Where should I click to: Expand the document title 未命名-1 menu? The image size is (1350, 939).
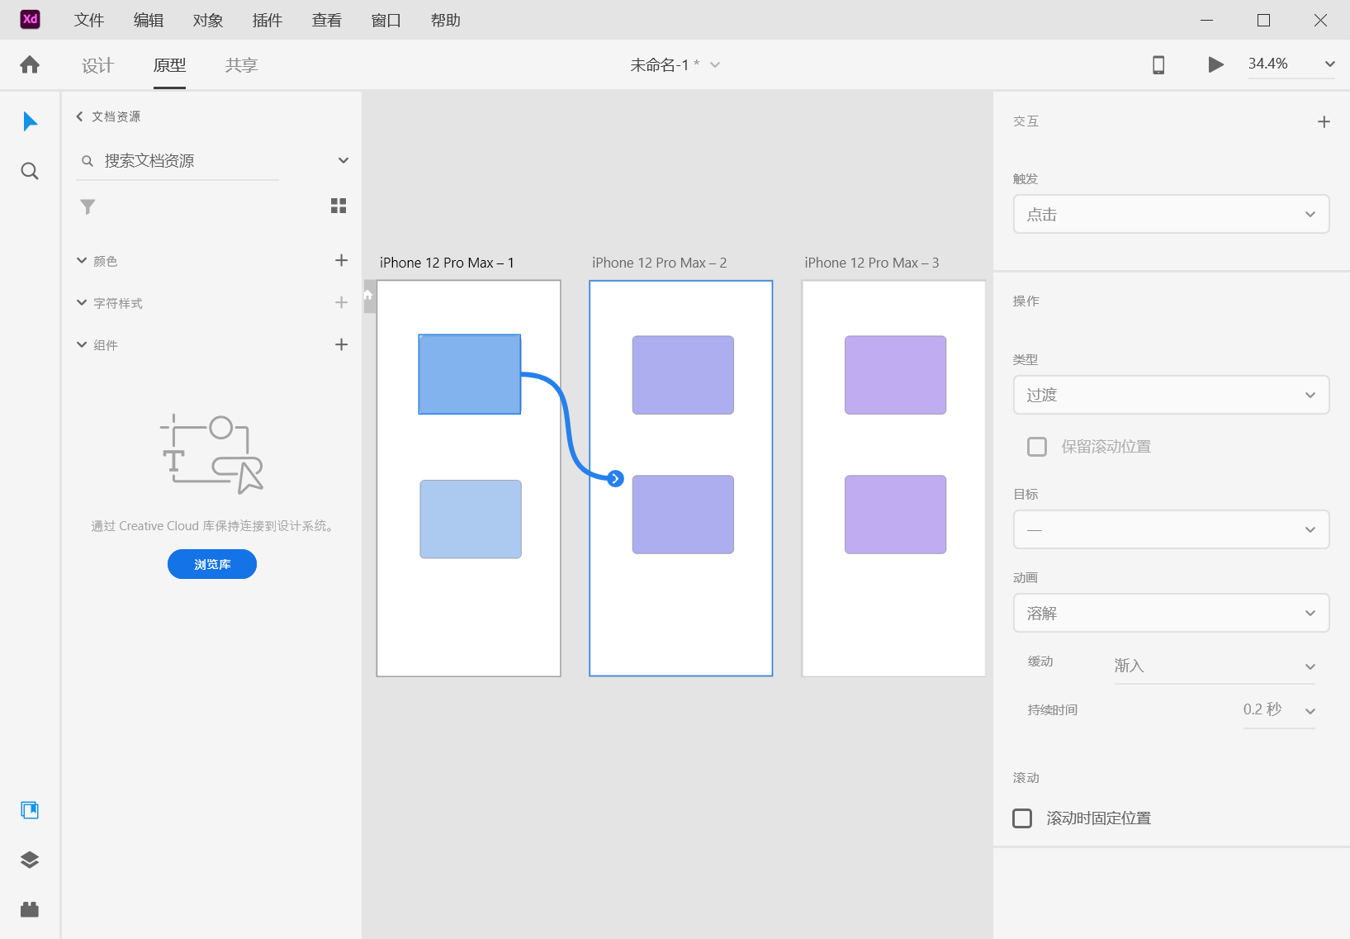tap(715, 64)
